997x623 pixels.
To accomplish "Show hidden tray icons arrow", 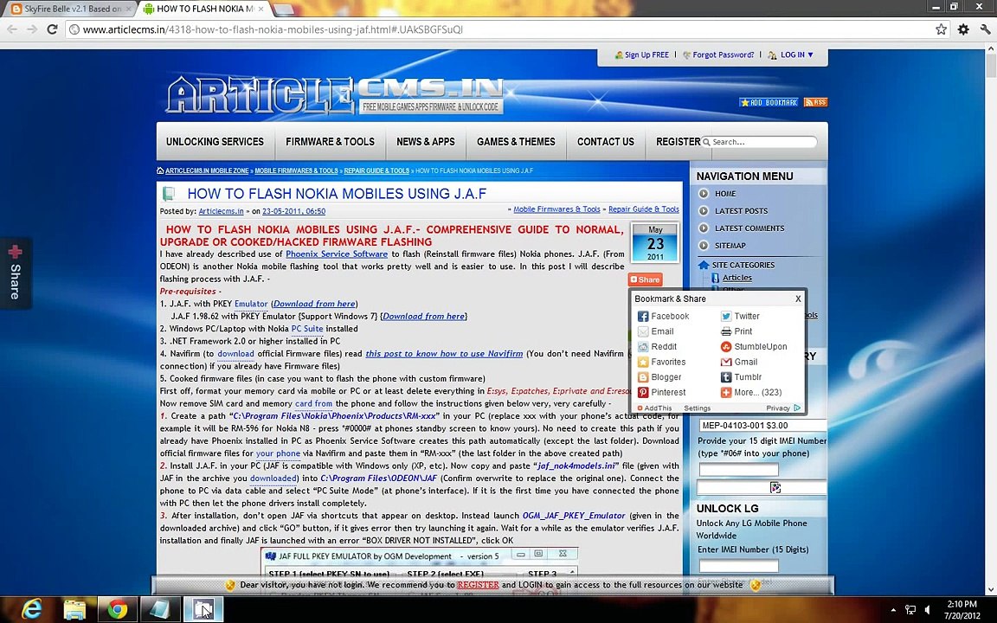I will 893,610.
